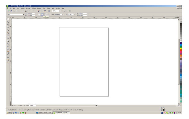Select the Rectangle tool

[8, 35]
